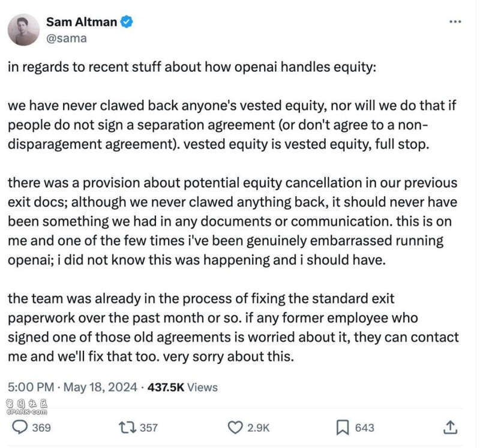View the 437.5K Views analytics
Screen dimensions: 480x448
[182, 387]
